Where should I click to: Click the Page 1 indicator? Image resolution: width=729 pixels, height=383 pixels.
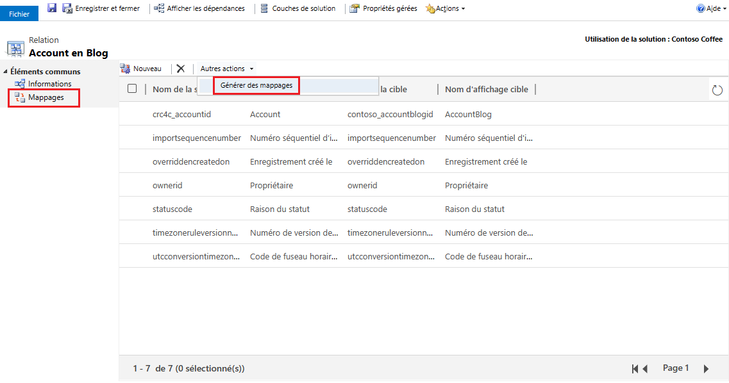pyautogui.click(x=676, y=368)
